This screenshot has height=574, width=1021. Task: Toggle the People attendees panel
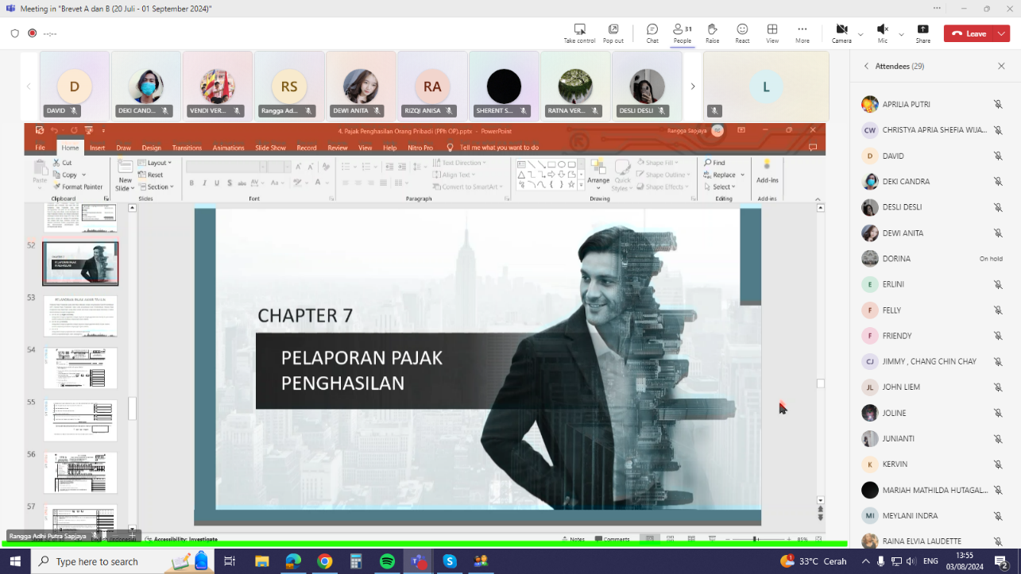[x=682, y=33]
